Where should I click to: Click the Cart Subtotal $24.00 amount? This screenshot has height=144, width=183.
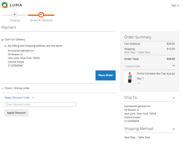(171, 44)
